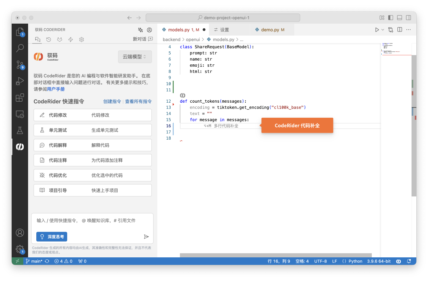Click the CodeRider code lens icon above count_tokens

pos(183,95)
